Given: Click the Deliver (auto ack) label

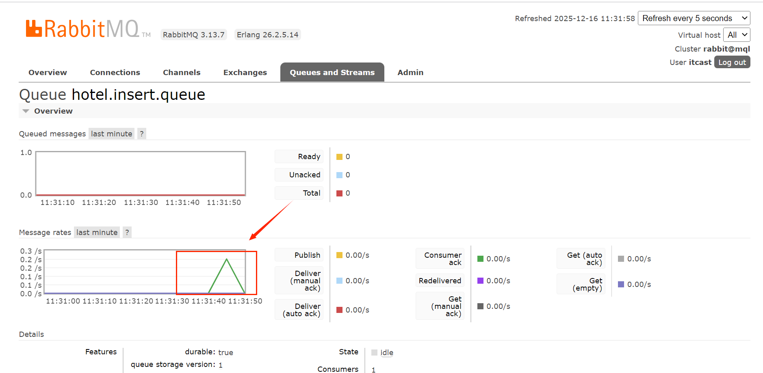Looking at the screenshot, I should (299, 310).
